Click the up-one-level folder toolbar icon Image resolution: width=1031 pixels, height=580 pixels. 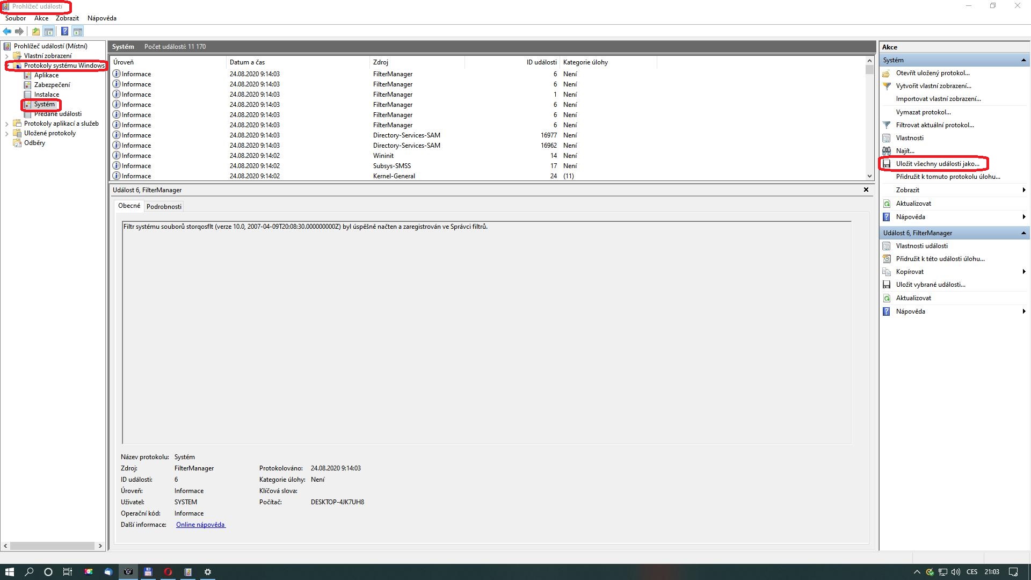(x=35, y=31)
